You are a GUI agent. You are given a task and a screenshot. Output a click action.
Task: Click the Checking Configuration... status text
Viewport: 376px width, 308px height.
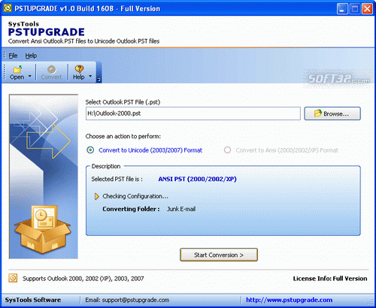(135, 196)
